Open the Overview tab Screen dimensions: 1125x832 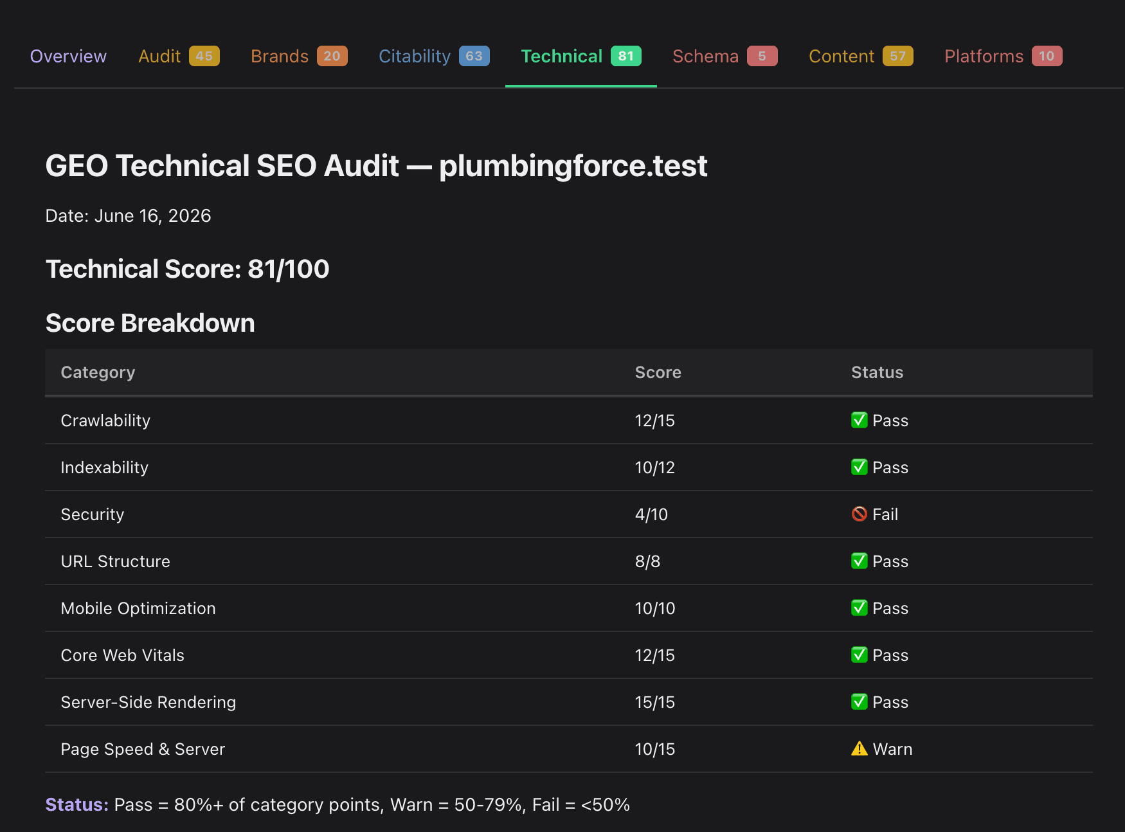[68, 57]
